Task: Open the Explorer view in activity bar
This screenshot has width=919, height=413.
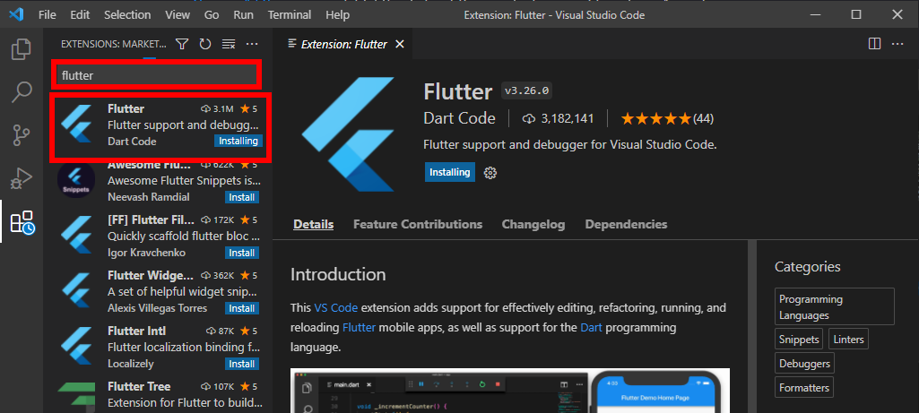Action: [x=22, y=49]
